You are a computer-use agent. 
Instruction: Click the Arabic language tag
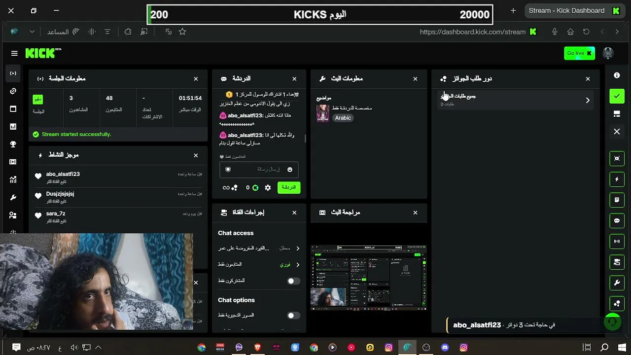(x=343, y=118)
